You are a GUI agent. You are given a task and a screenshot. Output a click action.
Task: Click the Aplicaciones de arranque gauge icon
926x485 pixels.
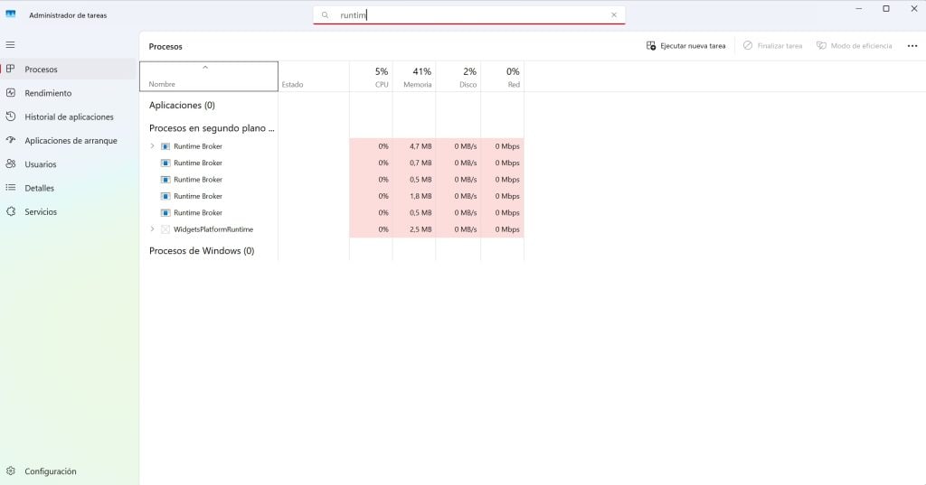[11, 140]
